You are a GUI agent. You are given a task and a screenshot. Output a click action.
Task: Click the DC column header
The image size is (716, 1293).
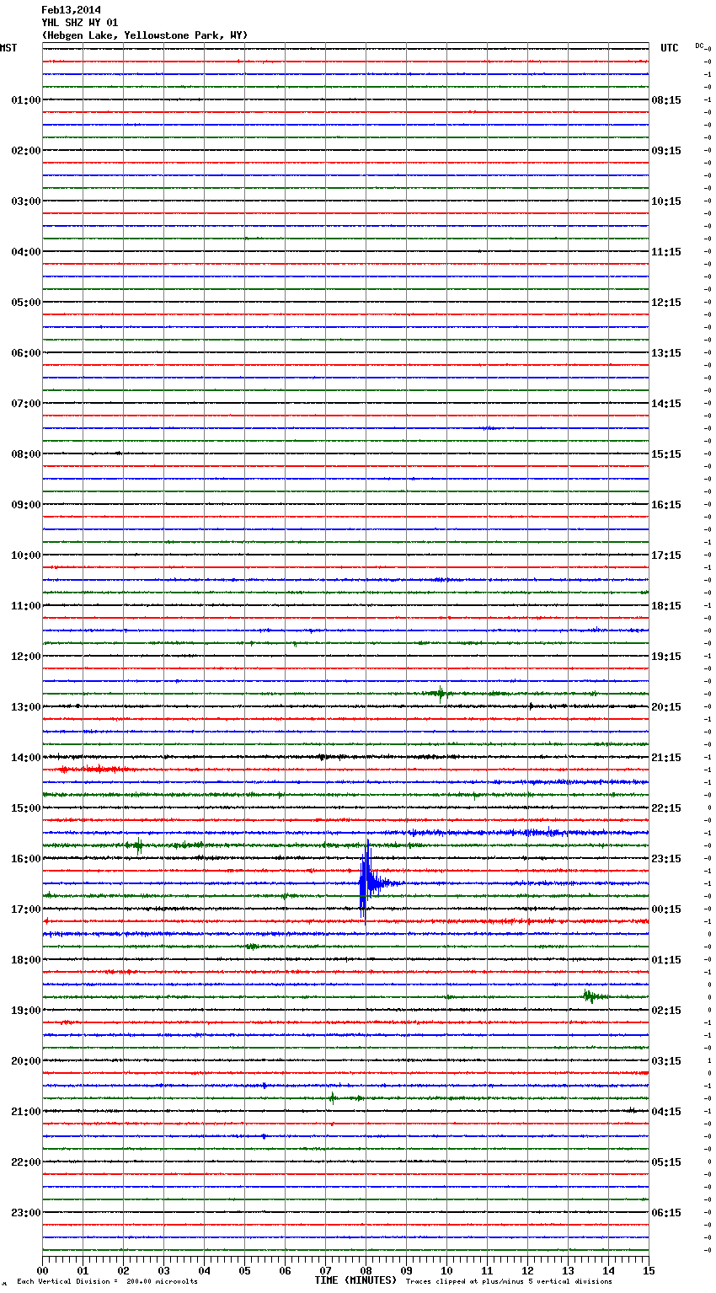[699, 46]
